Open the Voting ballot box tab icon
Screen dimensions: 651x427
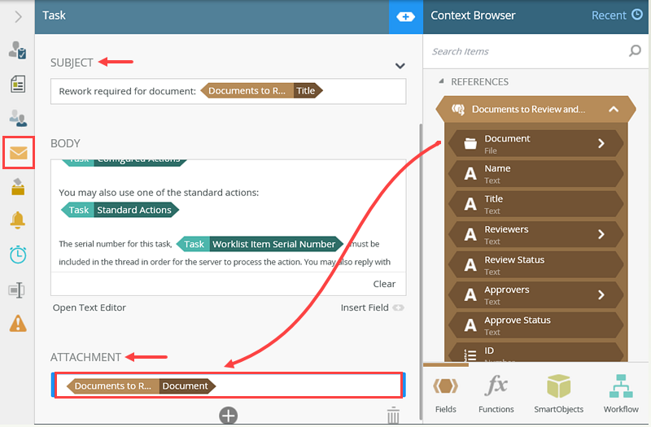[18, 187]
